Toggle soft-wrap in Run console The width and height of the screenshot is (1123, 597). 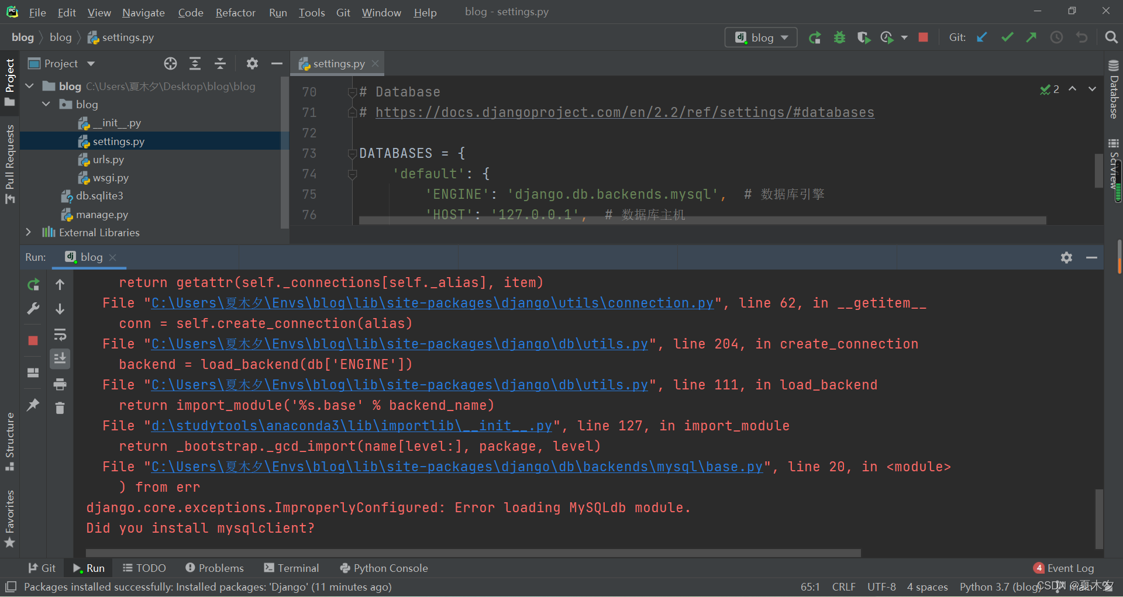(x=60, y=335)
